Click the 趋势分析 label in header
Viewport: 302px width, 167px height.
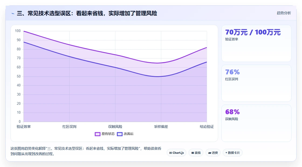284,13
